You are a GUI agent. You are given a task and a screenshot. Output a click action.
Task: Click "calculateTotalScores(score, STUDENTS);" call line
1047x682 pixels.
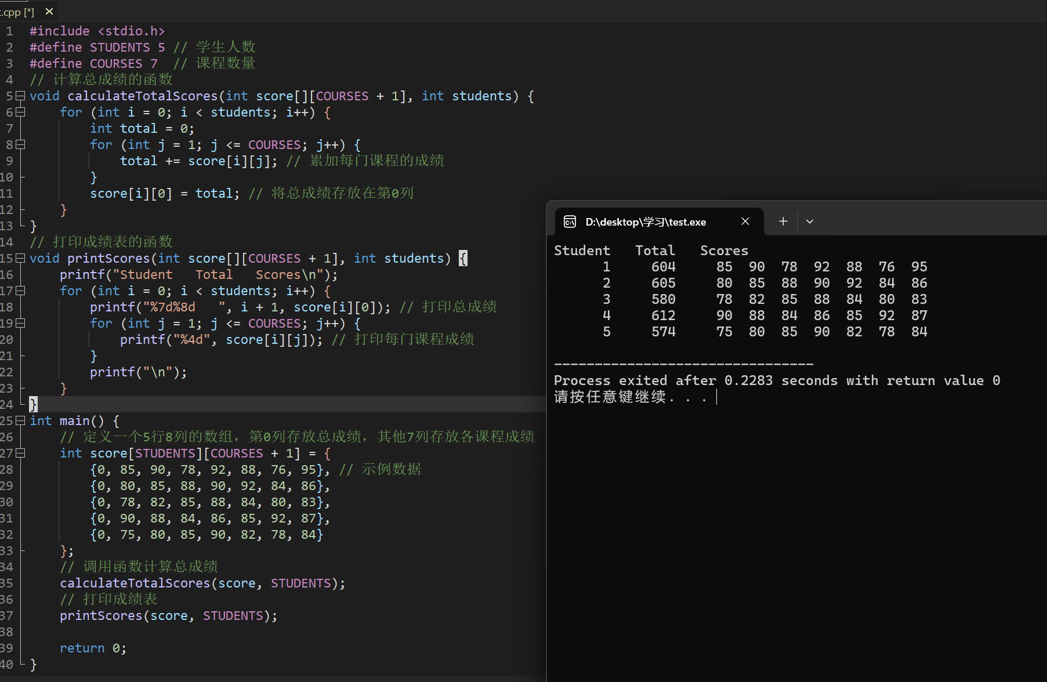tap(202, 583)
